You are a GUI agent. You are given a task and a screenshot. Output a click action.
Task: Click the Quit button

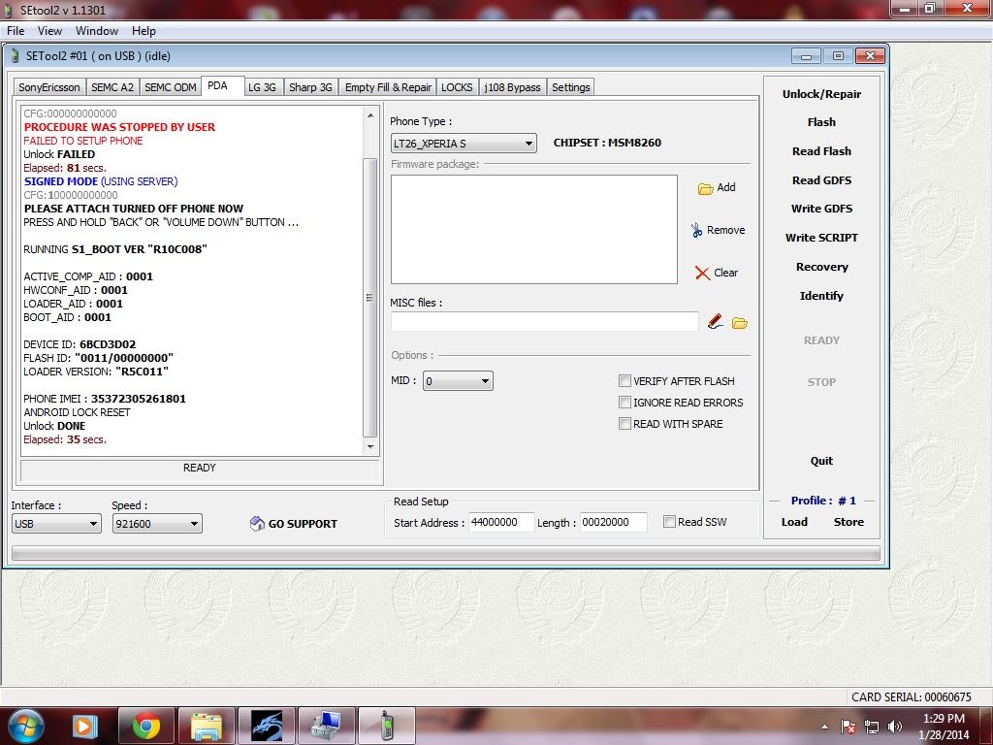[x=821, y=461]
